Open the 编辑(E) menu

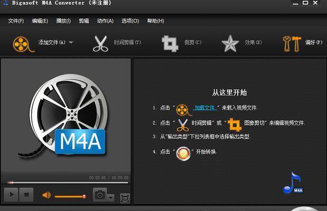pyautogui.click(x=40, y=21)
